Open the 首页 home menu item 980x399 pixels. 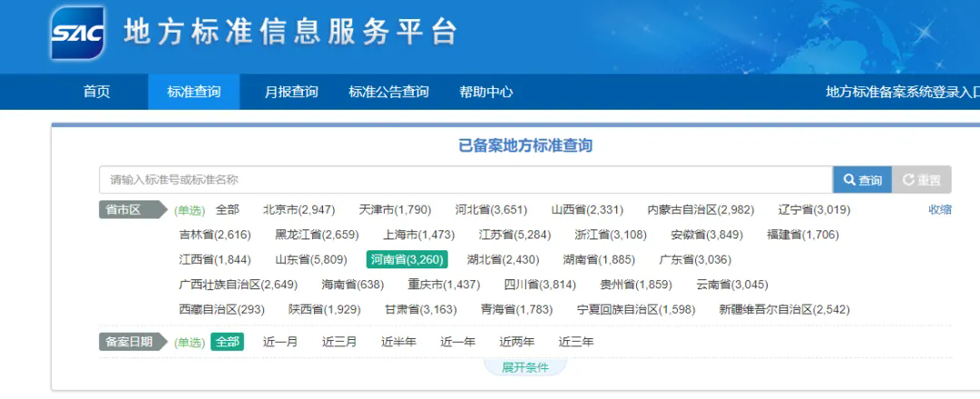(96, 92)
